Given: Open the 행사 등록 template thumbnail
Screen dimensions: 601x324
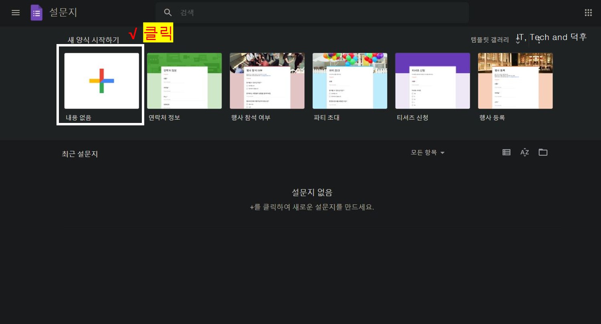Looking at the screenshot, I should pos(515,81).
